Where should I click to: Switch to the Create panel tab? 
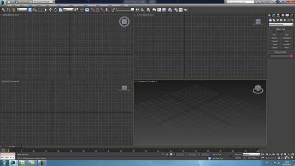point(269,15)
